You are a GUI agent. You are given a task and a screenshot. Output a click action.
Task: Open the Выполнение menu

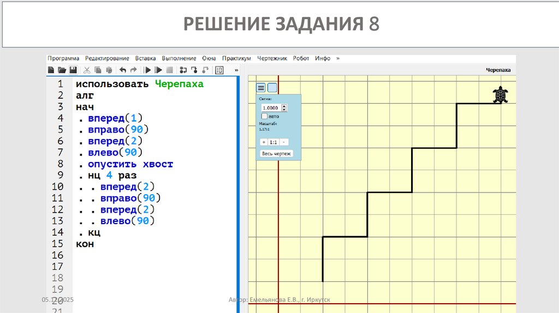pyautogui.click(x=179, y=58)
